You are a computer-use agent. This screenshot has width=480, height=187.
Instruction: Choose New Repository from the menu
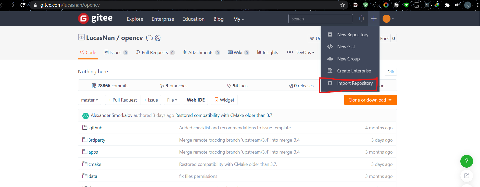point(350,35)
